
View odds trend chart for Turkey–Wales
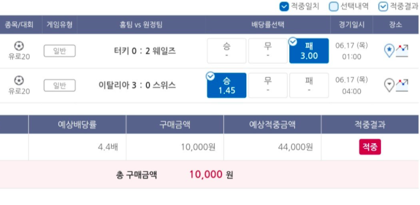coord(402,51)
